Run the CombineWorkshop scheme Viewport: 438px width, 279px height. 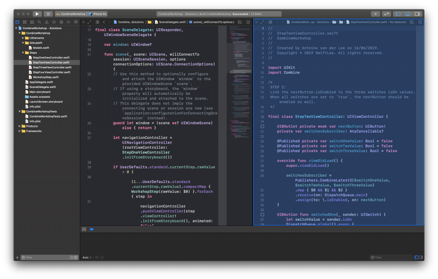tap(37, 13)
